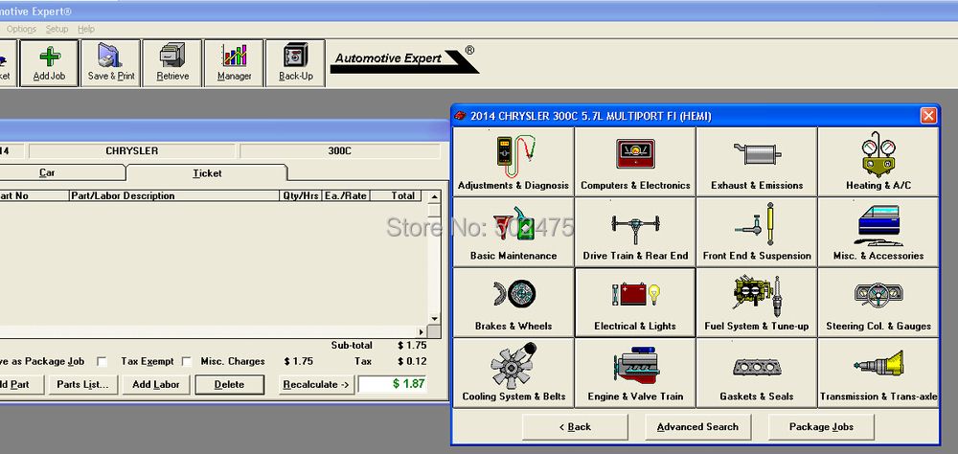This screenshot has height=454, width=958.
Task: Open the Help menu
Action: pyautogui.click(x=86, y=29)
